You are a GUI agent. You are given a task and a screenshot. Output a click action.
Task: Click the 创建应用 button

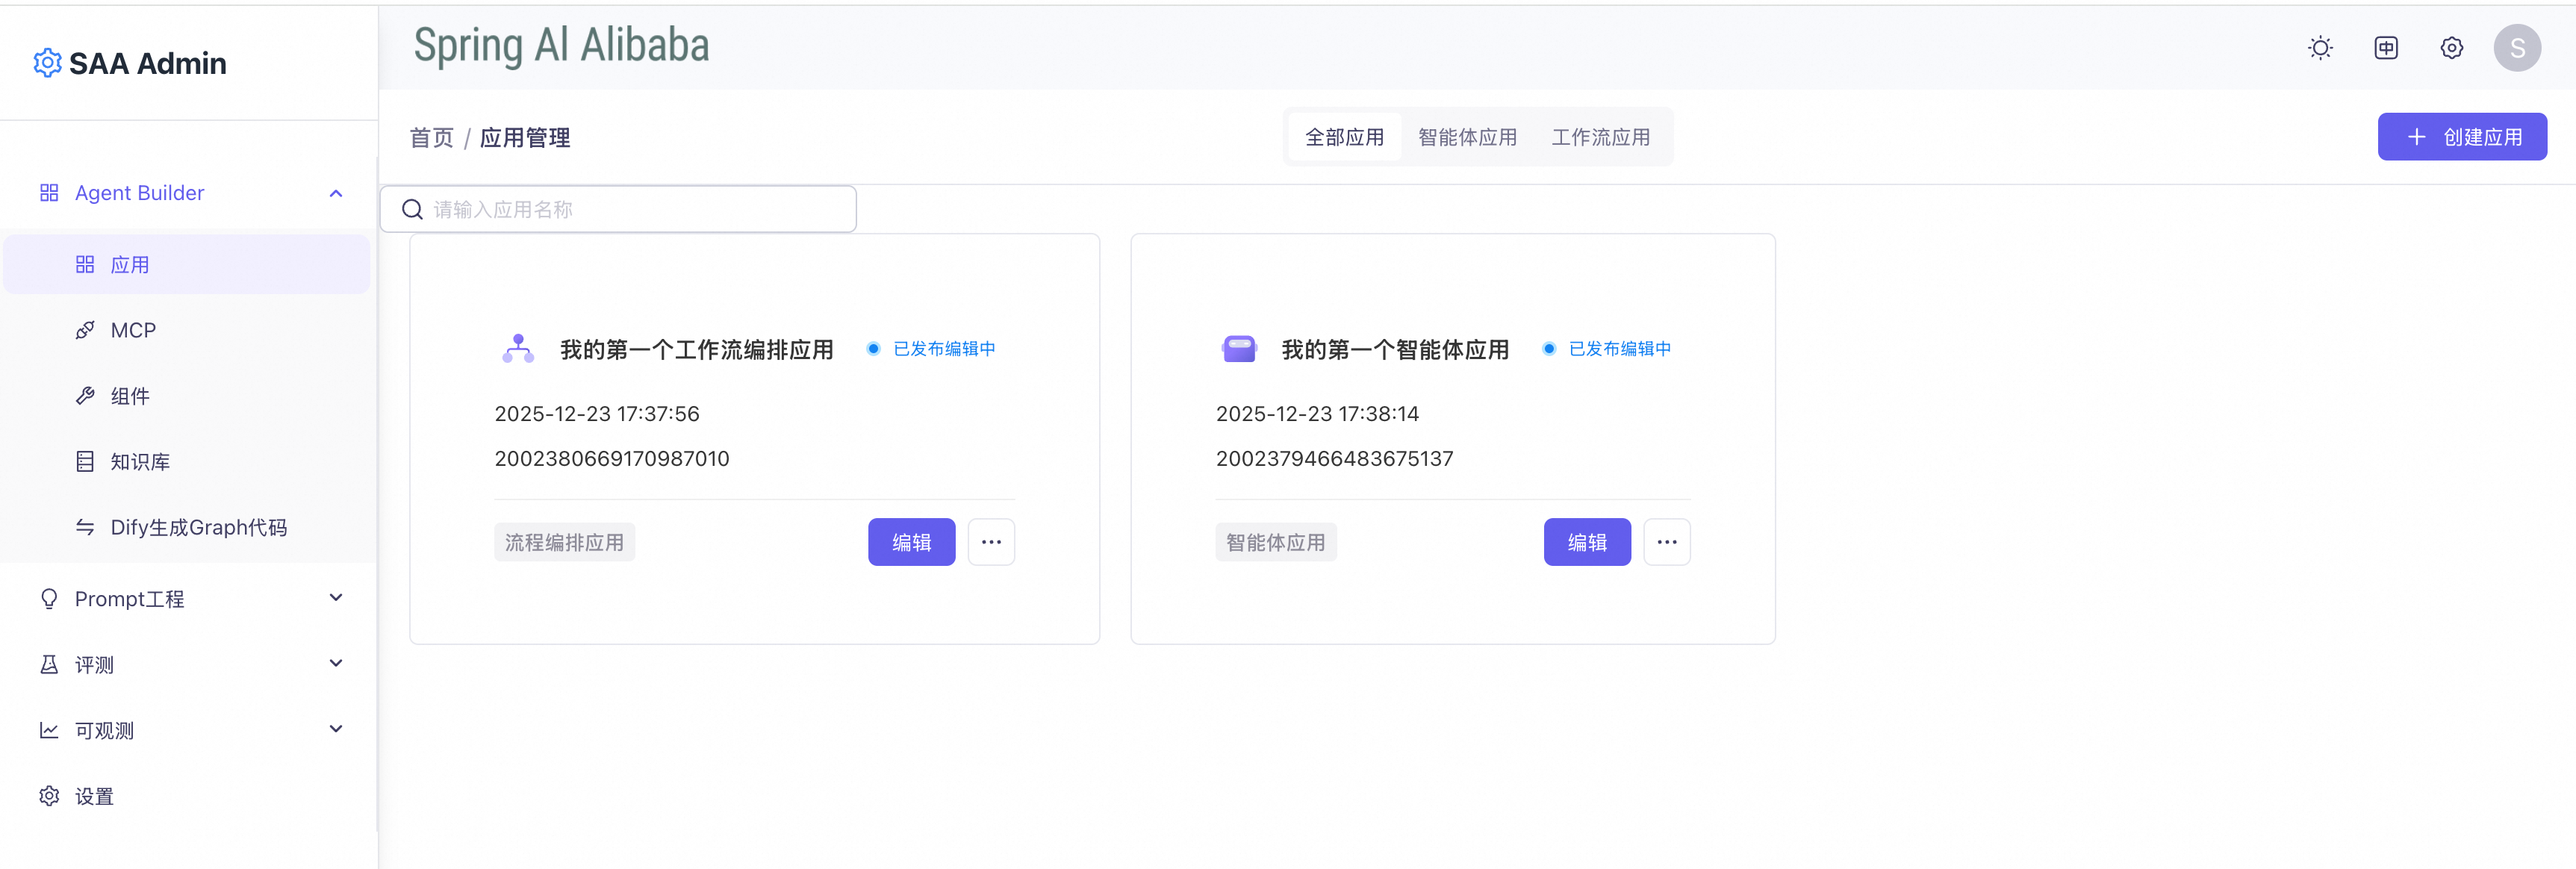(x=2462, y=137)
